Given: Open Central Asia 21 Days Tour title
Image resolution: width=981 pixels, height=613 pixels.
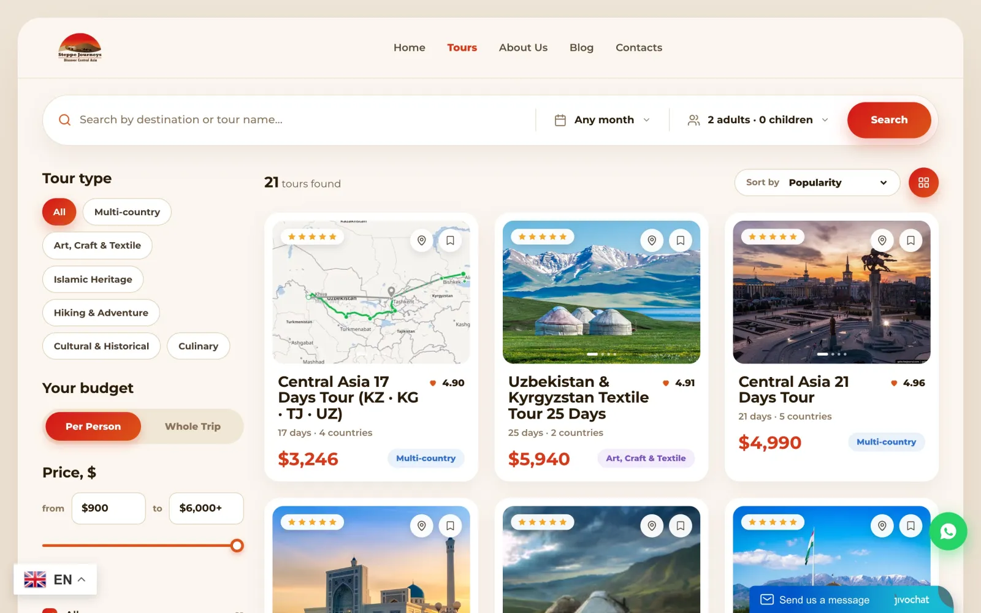Looking at the screenshot, I should (x=794, y=390).
